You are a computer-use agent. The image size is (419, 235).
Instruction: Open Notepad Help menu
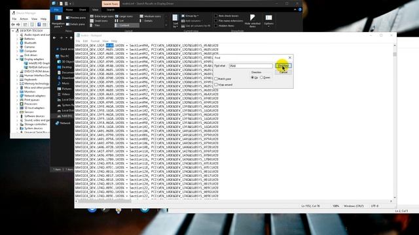[114, 41]
